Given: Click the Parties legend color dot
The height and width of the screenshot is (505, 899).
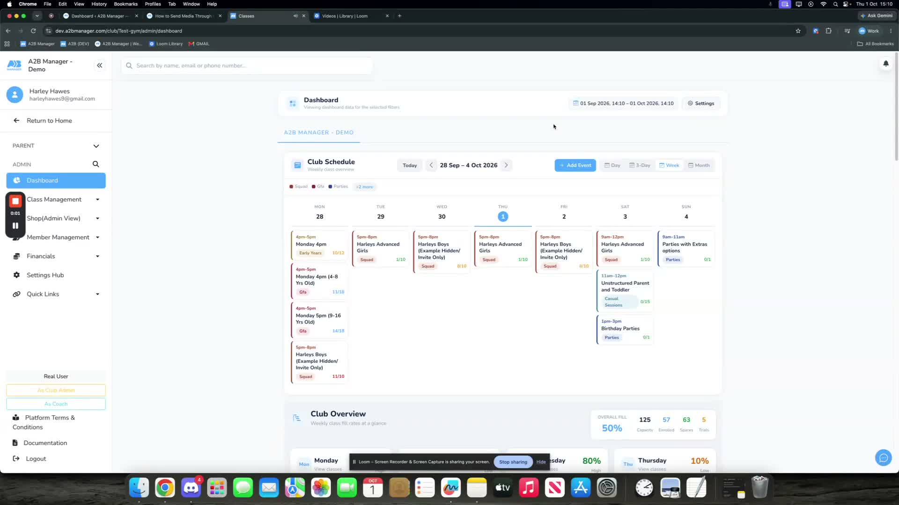Looking at the screenshot, I should click(330, 187).
